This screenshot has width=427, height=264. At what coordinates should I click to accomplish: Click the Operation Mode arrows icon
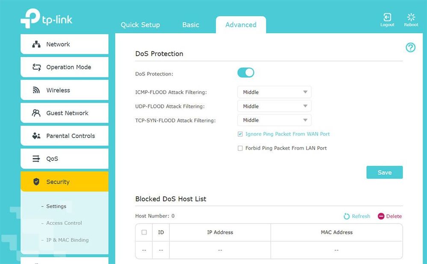pyautogui.click(x=36, y=67)
